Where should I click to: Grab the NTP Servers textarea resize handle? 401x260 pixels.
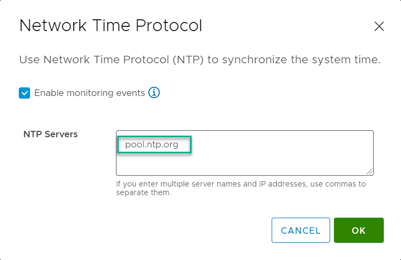370,172
